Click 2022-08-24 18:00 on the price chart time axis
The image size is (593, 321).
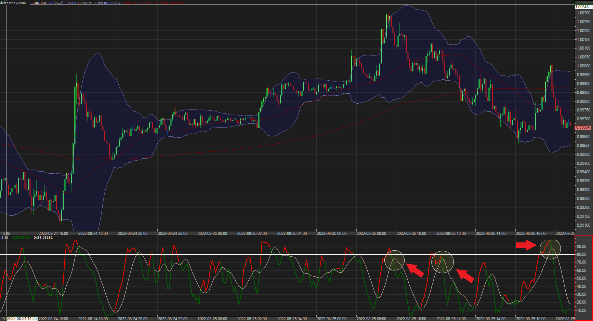point(93,233)
